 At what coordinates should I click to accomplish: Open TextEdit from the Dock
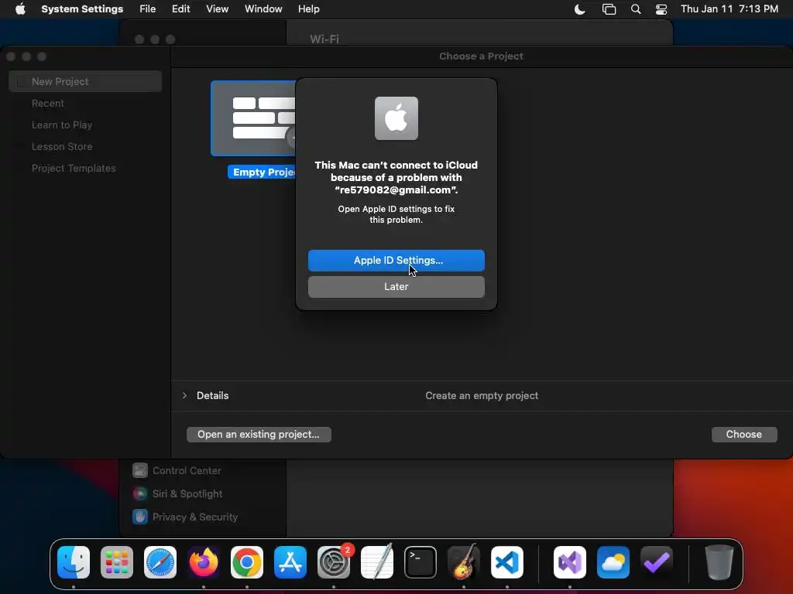coord(377,562)
